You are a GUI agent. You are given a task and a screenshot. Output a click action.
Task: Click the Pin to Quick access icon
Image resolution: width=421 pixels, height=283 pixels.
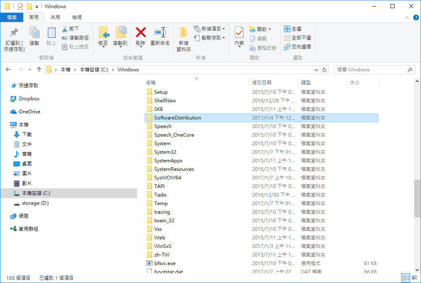click(x=14, y=33)
